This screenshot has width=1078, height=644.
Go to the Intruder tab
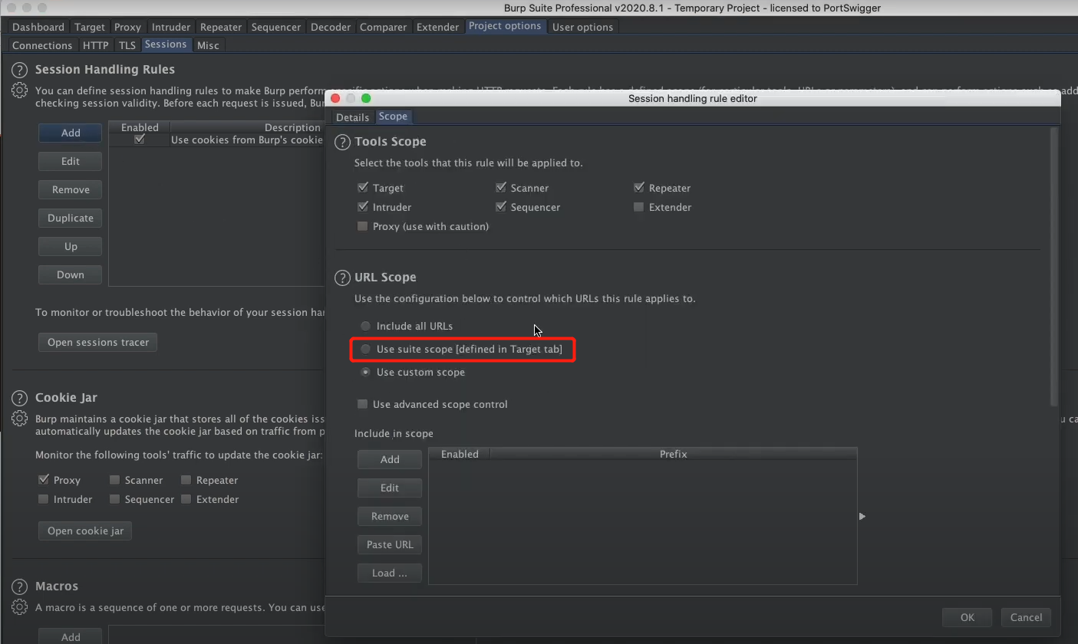pyautogui.click(x=171, y=27)
